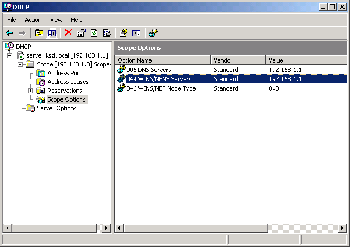Click the Address Pool icon
The width and height of the screenshot is (350, 247).
coord(41,73)
